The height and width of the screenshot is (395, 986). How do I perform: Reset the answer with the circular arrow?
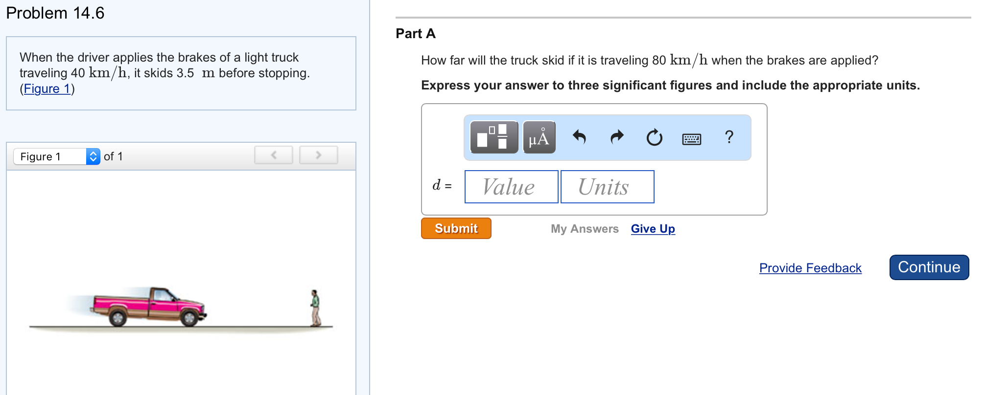654,138
